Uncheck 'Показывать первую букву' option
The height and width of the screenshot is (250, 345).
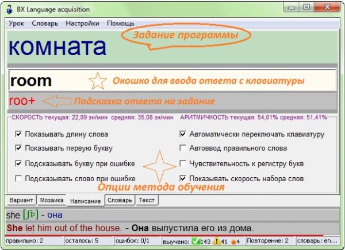[x=18, y=148]
